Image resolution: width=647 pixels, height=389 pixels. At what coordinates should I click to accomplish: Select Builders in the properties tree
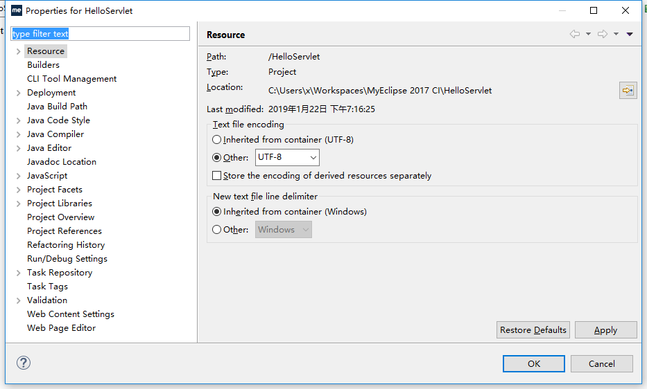(43, 64)
